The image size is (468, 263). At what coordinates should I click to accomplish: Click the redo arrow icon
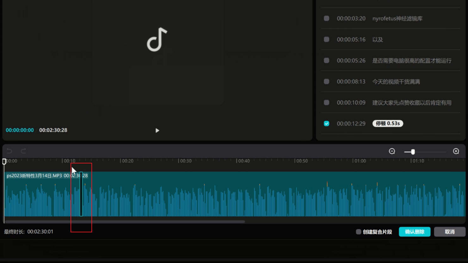coord(23,151)
